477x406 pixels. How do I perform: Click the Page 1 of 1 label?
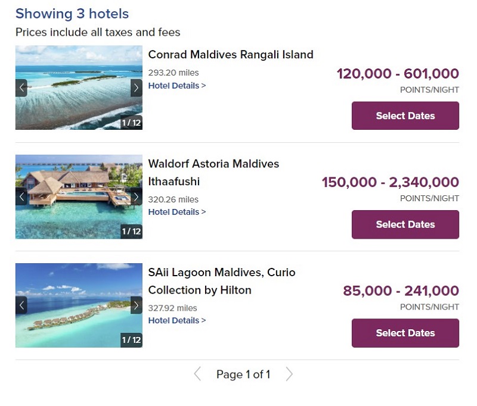point(243,374)
